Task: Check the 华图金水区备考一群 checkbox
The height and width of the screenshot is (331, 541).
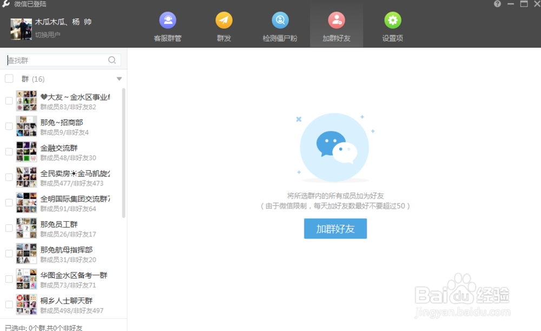Action: coord(9,279)
